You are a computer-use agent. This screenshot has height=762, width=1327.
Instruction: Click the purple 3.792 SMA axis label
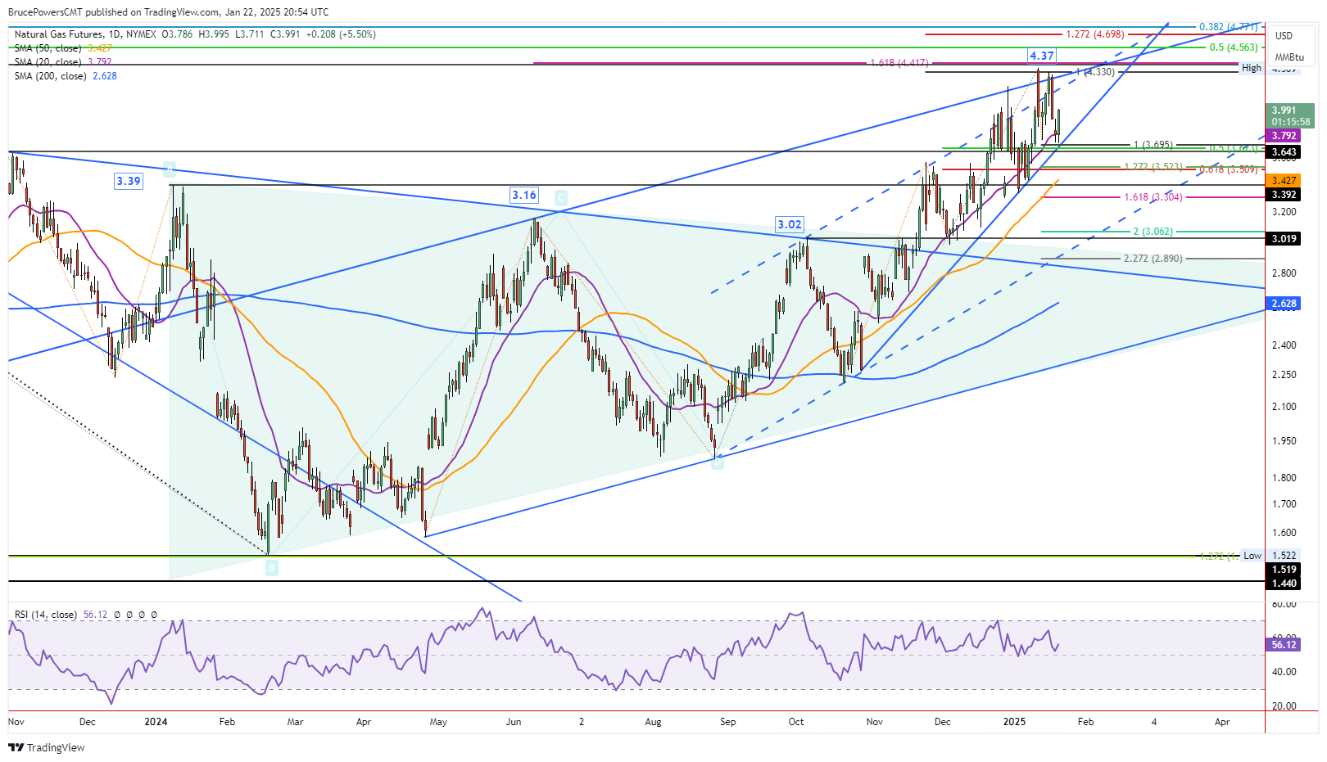(1284, 136)
